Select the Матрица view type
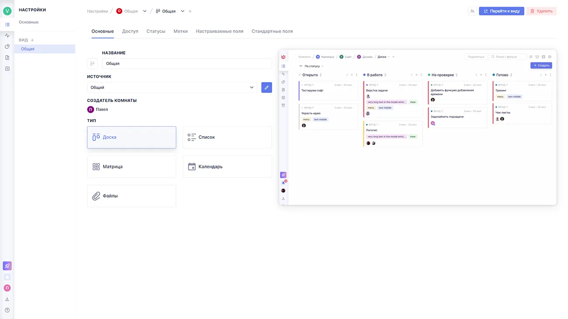Screen dimensions: 568x319 tap(132, 167)
